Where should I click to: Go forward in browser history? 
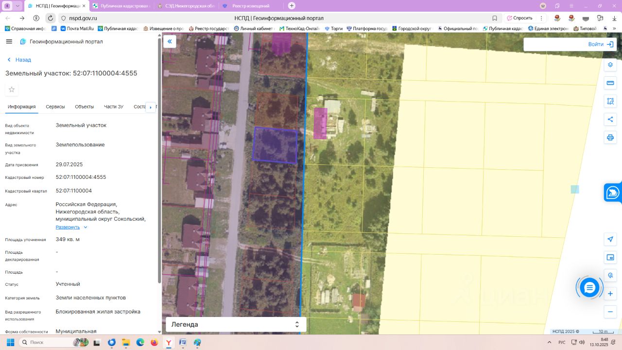[22, 18]
